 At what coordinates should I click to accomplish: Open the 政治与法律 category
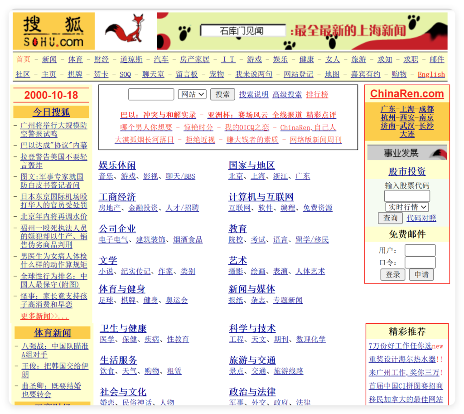(x=252, y=392)
